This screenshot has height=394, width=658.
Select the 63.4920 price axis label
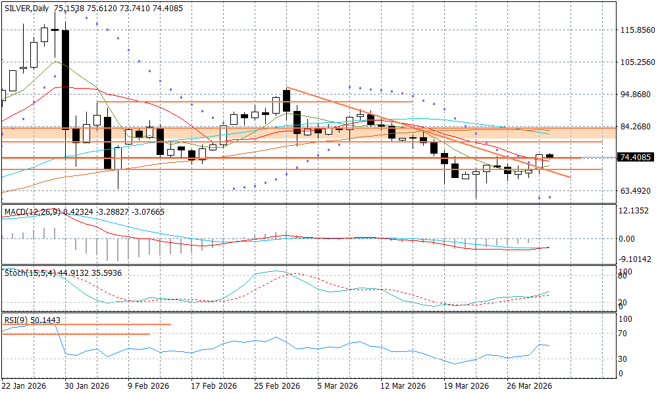pyautogui.click(x=638, y=191)
